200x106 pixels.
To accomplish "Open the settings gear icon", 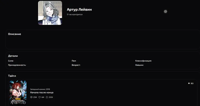I will pyautogui.click(x=165, y=12).
